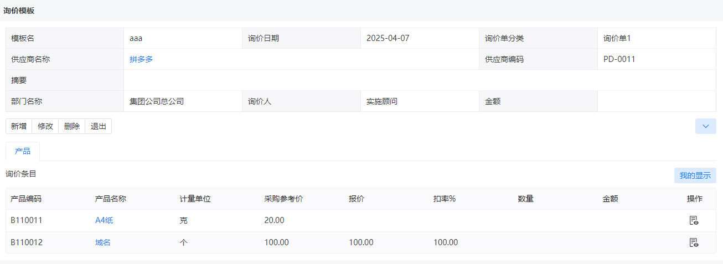
Task: Select the 产品 tab
Action: tap(23, 151)
